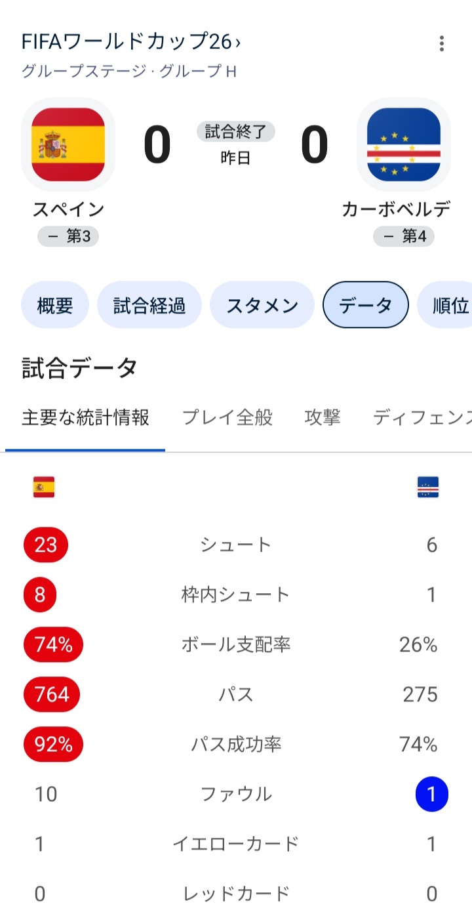This screenshot has width=472, height=916.
Task: Tap the large Cape Verde flag crest
Action: point(404,144)
